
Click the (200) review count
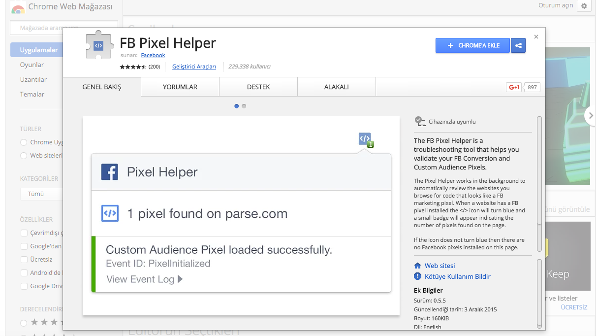(x=154, y=67)
